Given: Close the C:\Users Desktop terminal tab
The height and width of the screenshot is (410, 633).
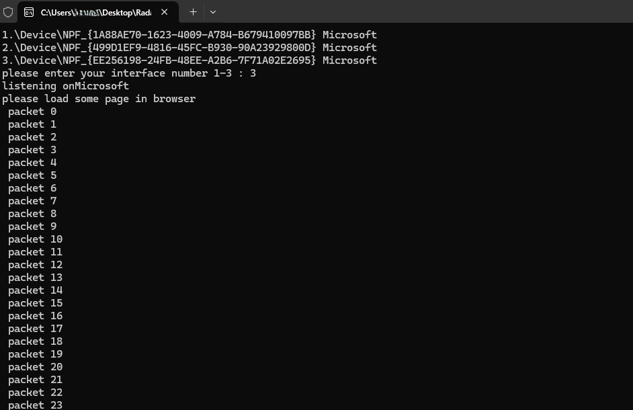Looking at the screenshot, I should pyautogui.click(x=165, y=12).
